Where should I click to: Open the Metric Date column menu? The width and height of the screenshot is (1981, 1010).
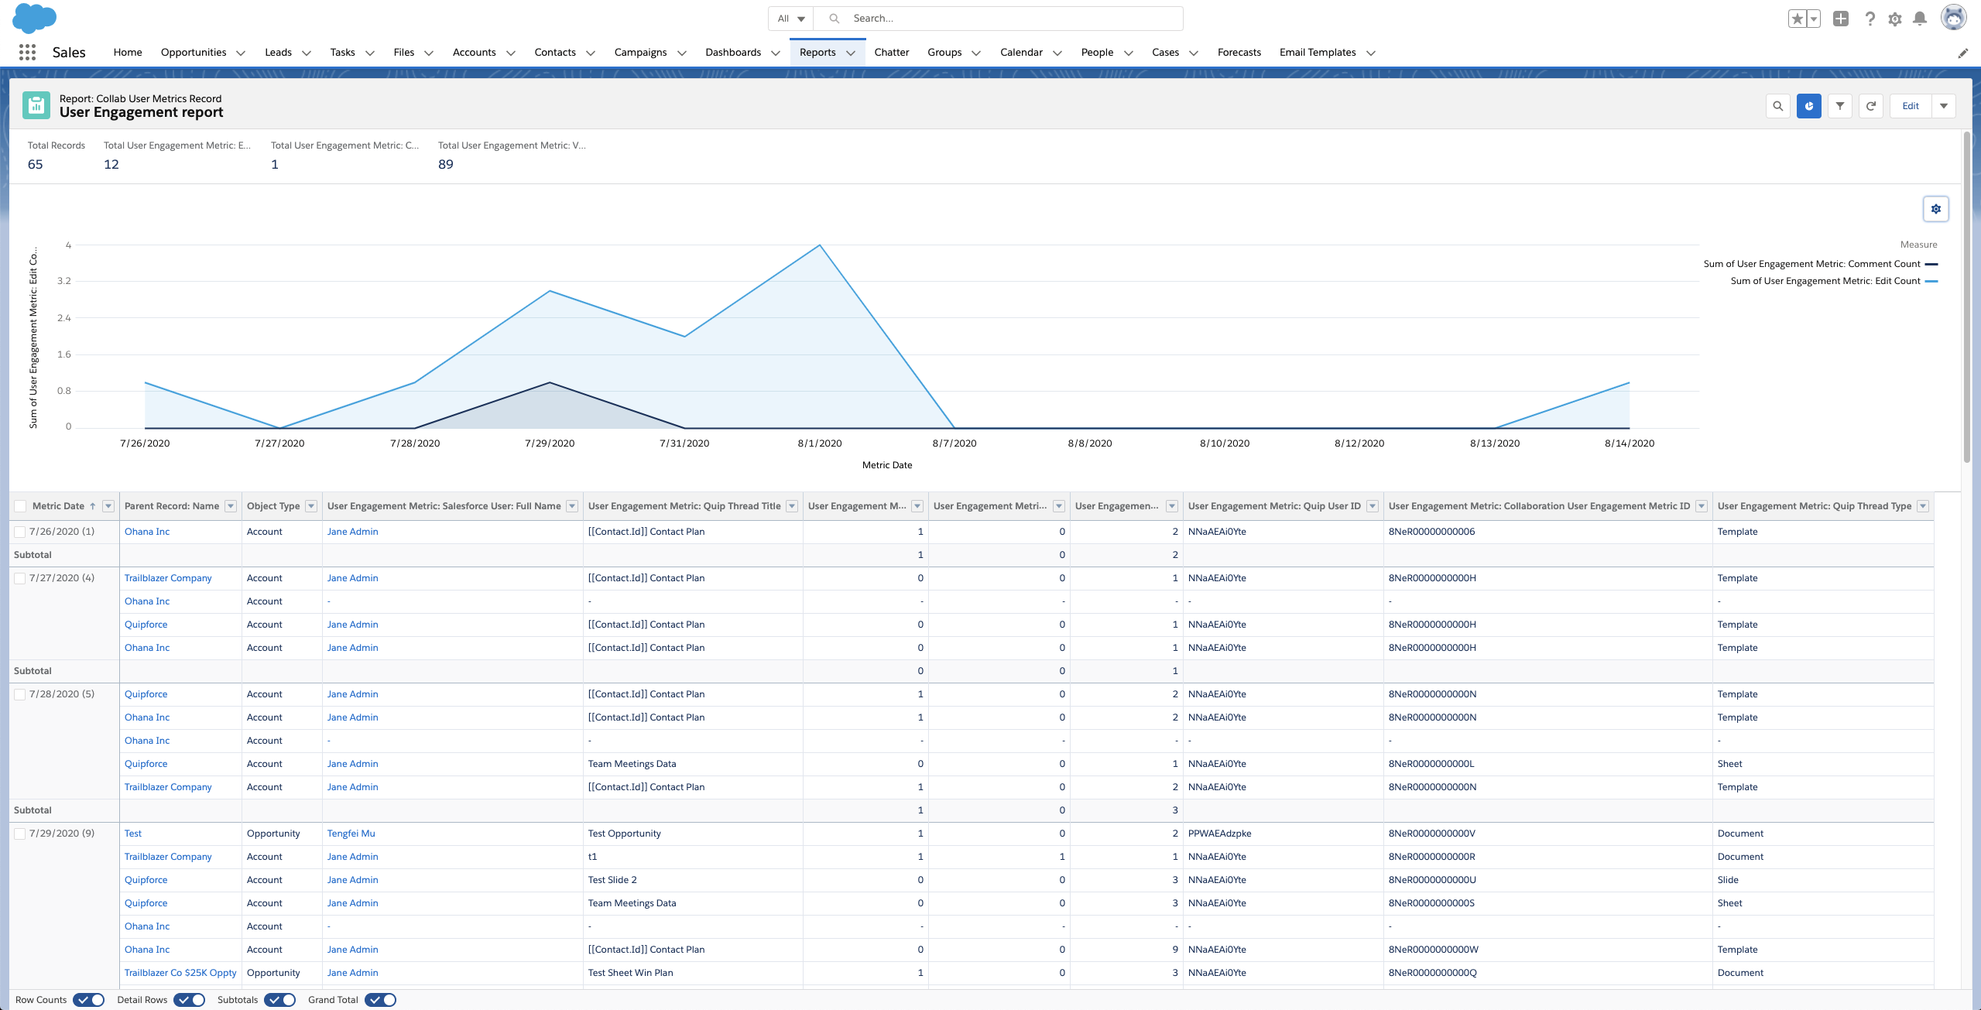coord(108,506)
